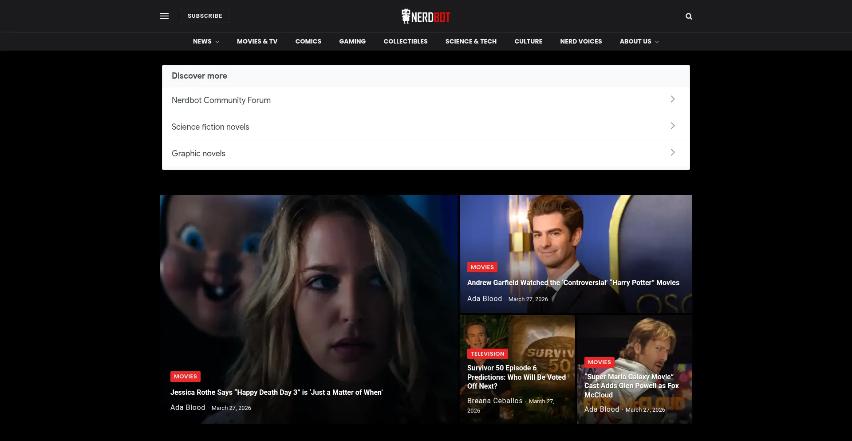
Task: Click the March 27, 2026 date under Andrew Garfield
Action: coord(528,299)
